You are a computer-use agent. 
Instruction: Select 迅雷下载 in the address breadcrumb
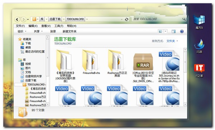tap(55, 19)
